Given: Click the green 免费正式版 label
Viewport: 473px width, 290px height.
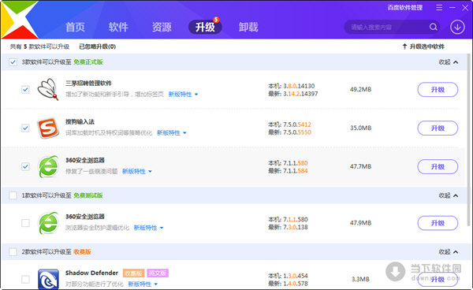Looking at the screenshot, I should (x=88, y=62).
